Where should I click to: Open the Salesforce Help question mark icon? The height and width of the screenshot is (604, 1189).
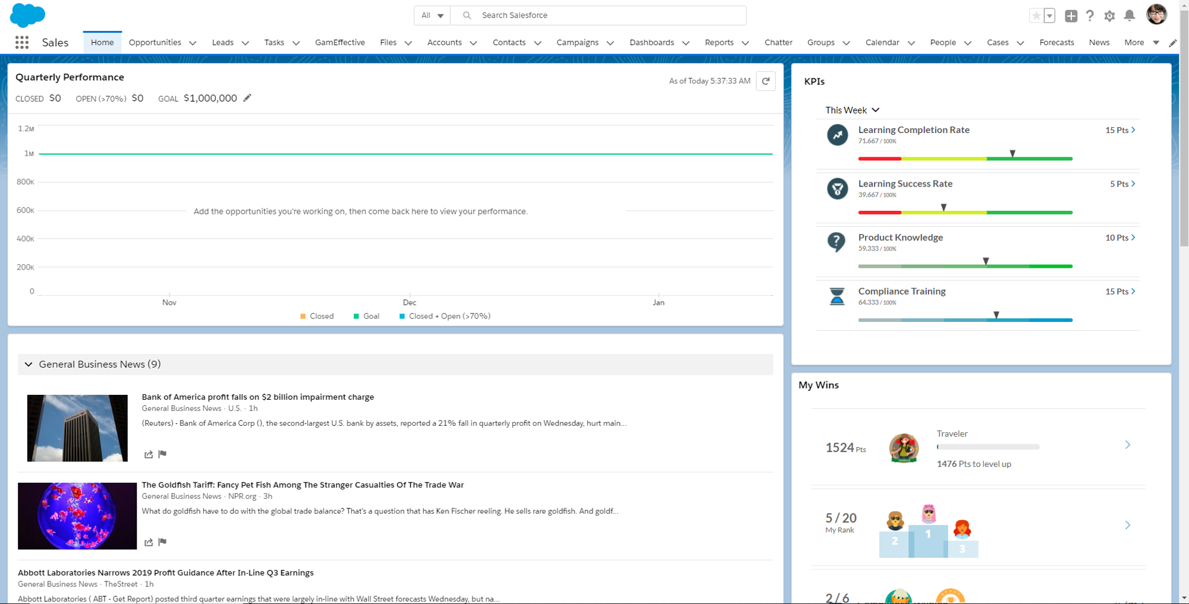click(x=1090, y=15)
